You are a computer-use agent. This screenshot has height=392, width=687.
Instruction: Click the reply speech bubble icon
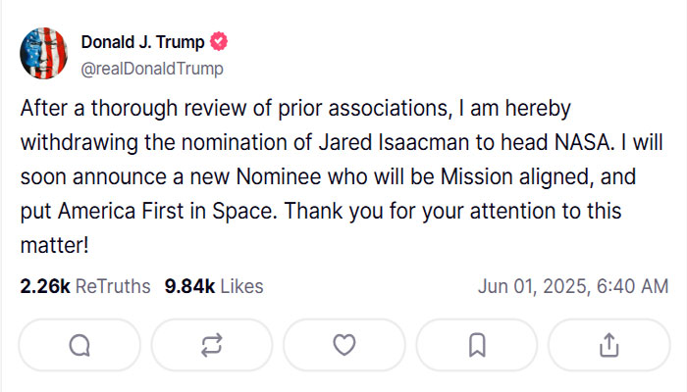coord(79,345)
